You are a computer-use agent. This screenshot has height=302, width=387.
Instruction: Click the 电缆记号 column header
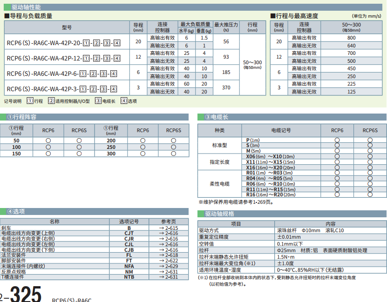pyautogui.click(x=281, y=130)
